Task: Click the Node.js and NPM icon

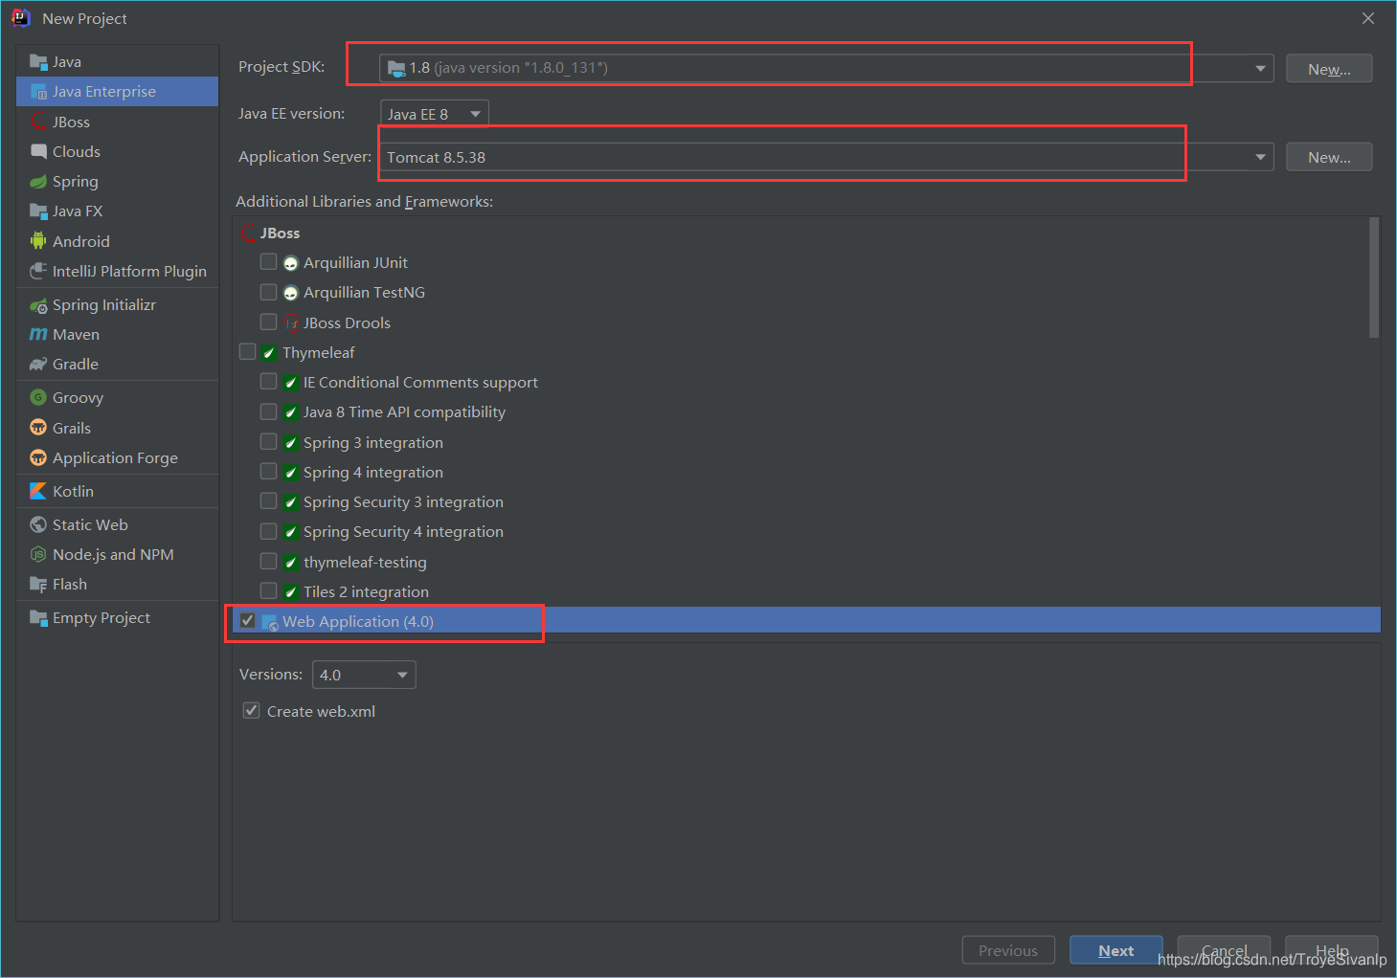Action: tap(38, 555)
